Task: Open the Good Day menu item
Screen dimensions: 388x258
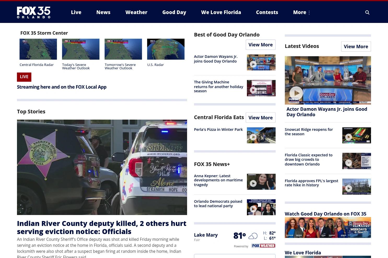Action: [174, 12]
